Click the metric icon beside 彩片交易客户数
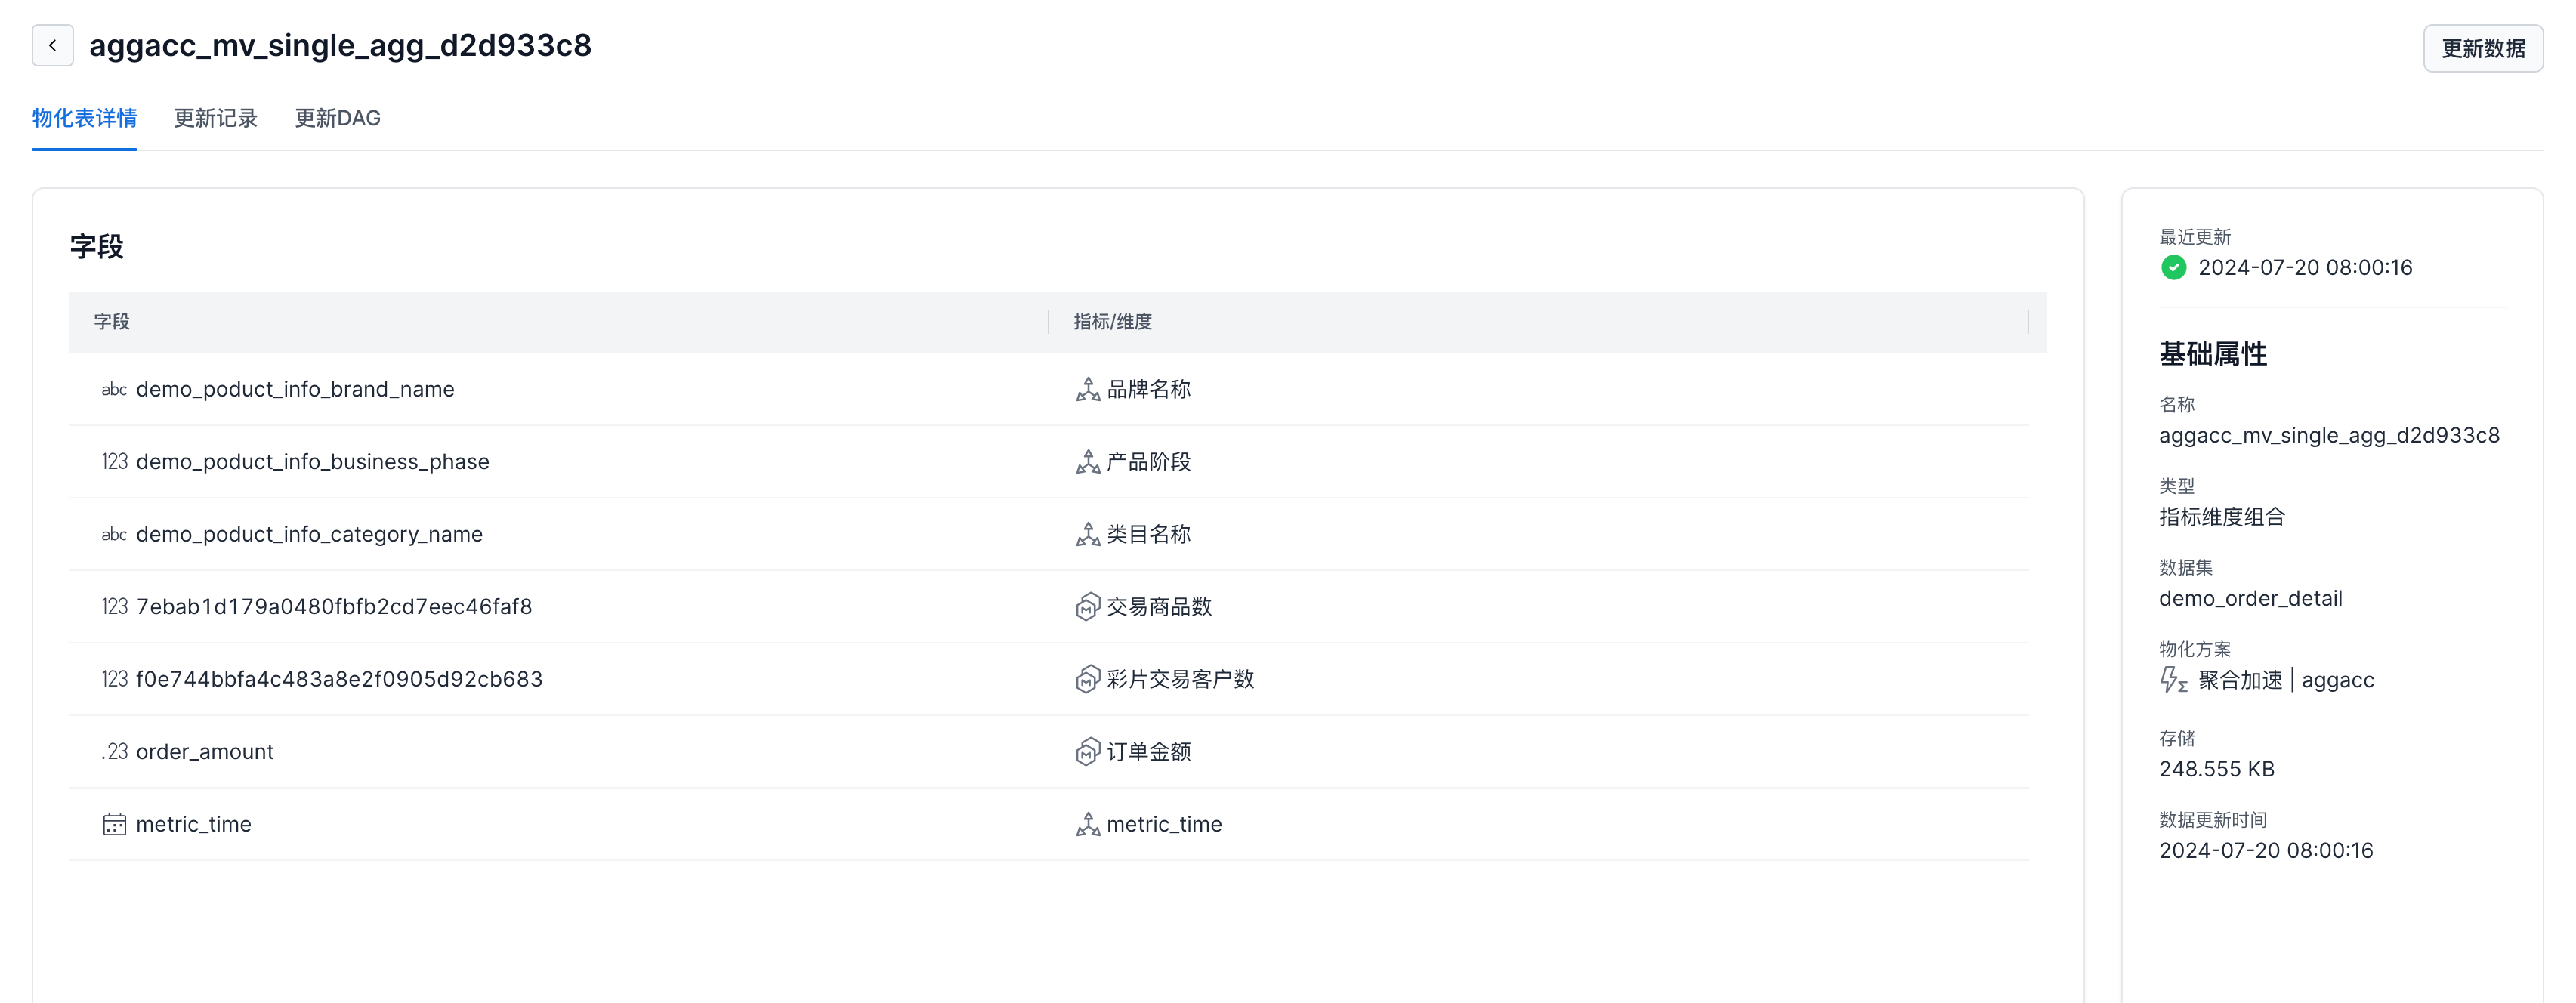Image resolution: width=2576 pixels, height=1003 pixels. pos(1087,679)
